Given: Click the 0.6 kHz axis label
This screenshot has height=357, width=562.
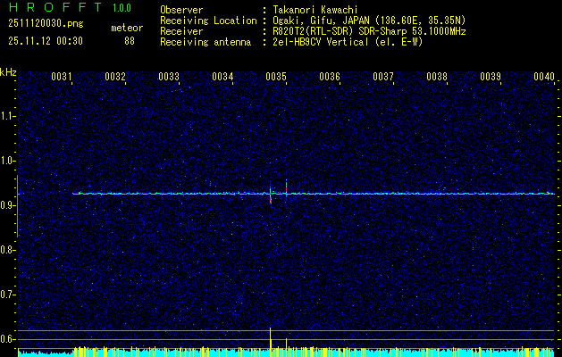Looking at the screenshot, I should pyautogui.click(x=7, y=339).
